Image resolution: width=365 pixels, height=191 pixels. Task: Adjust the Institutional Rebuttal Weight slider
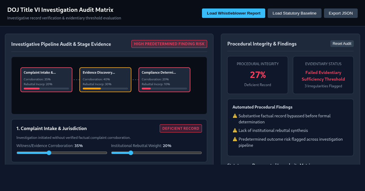tap(156, 153)
